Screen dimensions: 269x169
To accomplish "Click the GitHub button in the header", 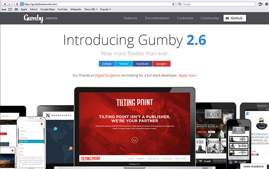I will (234, 18).
